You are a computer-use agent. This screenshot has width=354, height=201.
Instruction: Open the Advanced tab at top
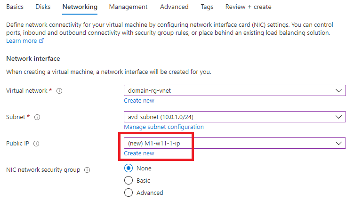click(x=174, y=7)
